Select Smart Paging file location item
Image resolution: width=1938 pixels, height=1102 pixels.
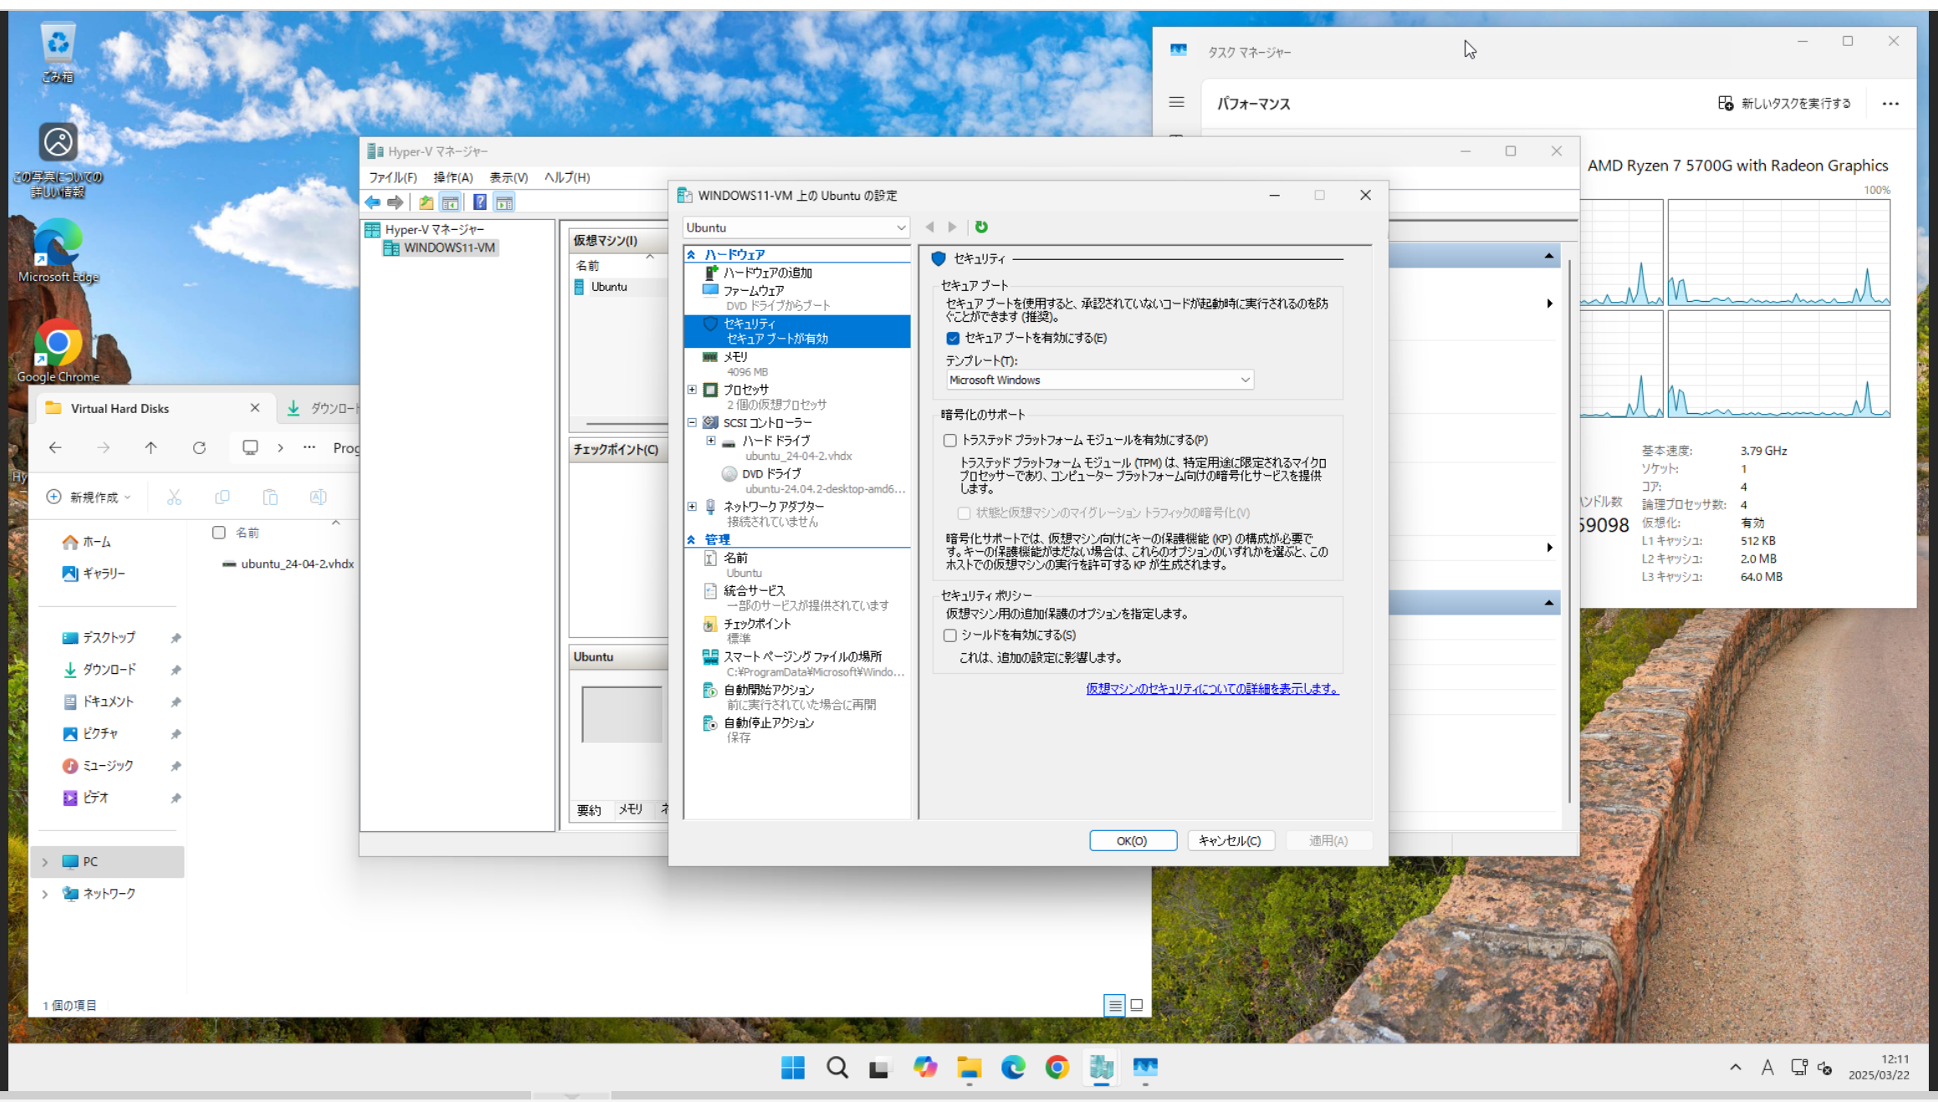(x=801, y=656)
